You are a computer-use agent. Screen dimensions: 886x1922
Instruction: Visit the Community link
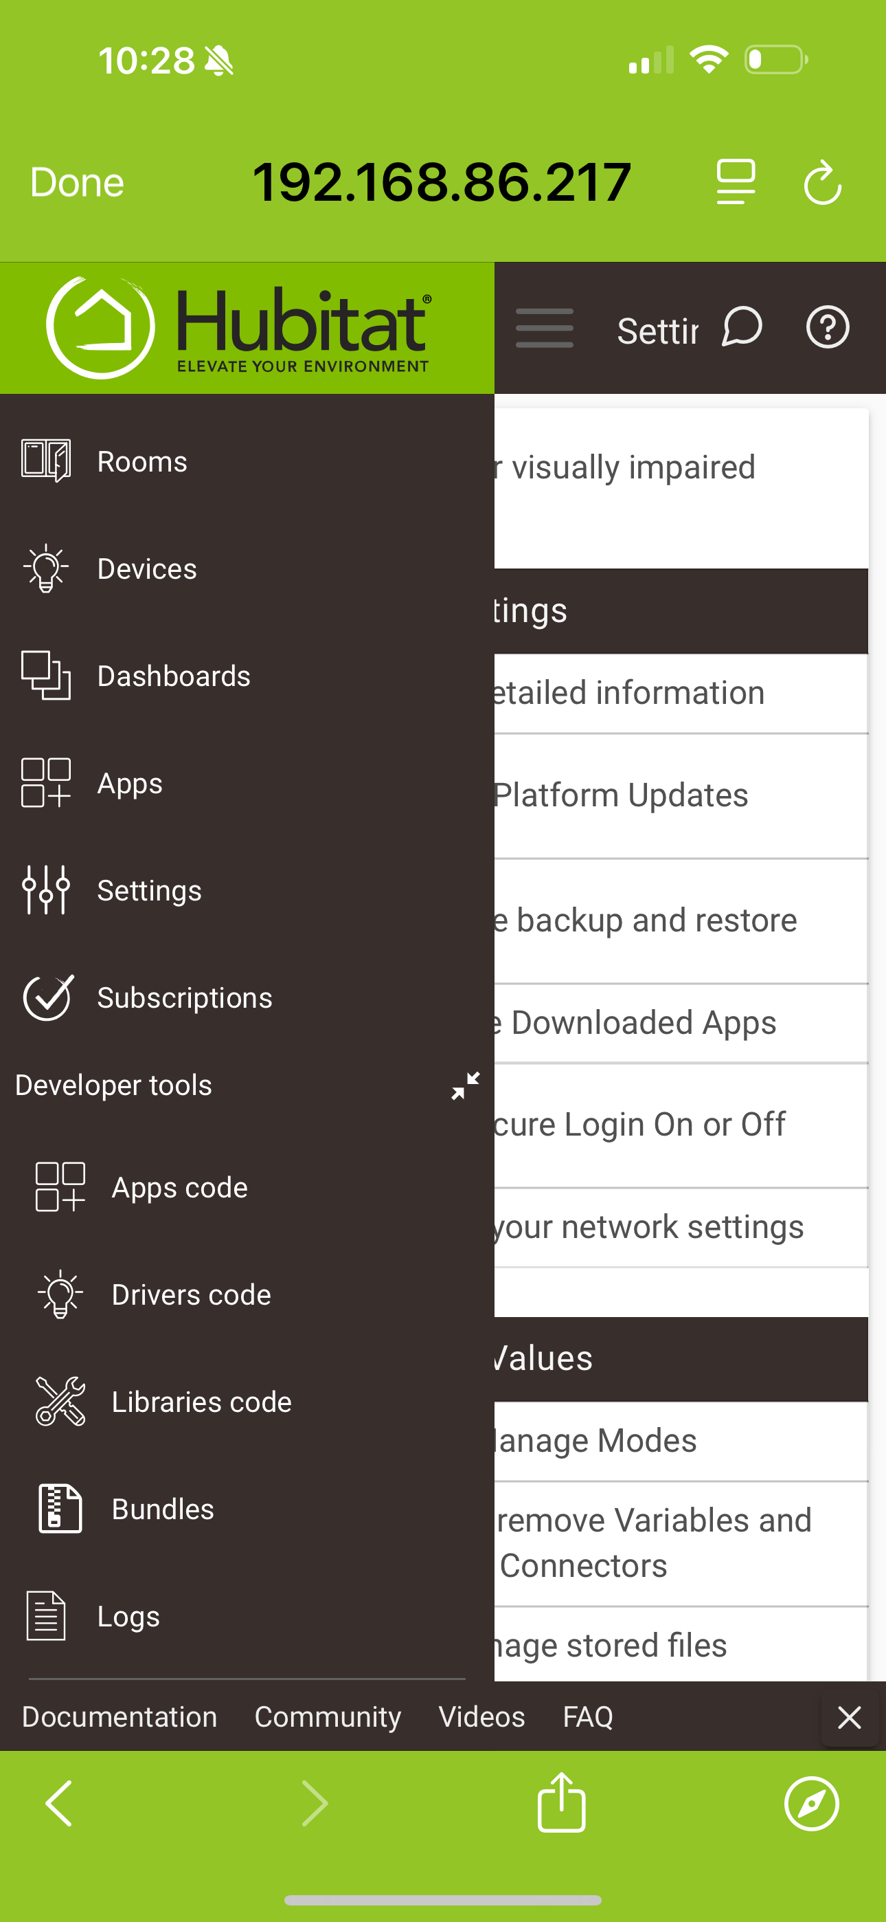(x=328, y=1717)
